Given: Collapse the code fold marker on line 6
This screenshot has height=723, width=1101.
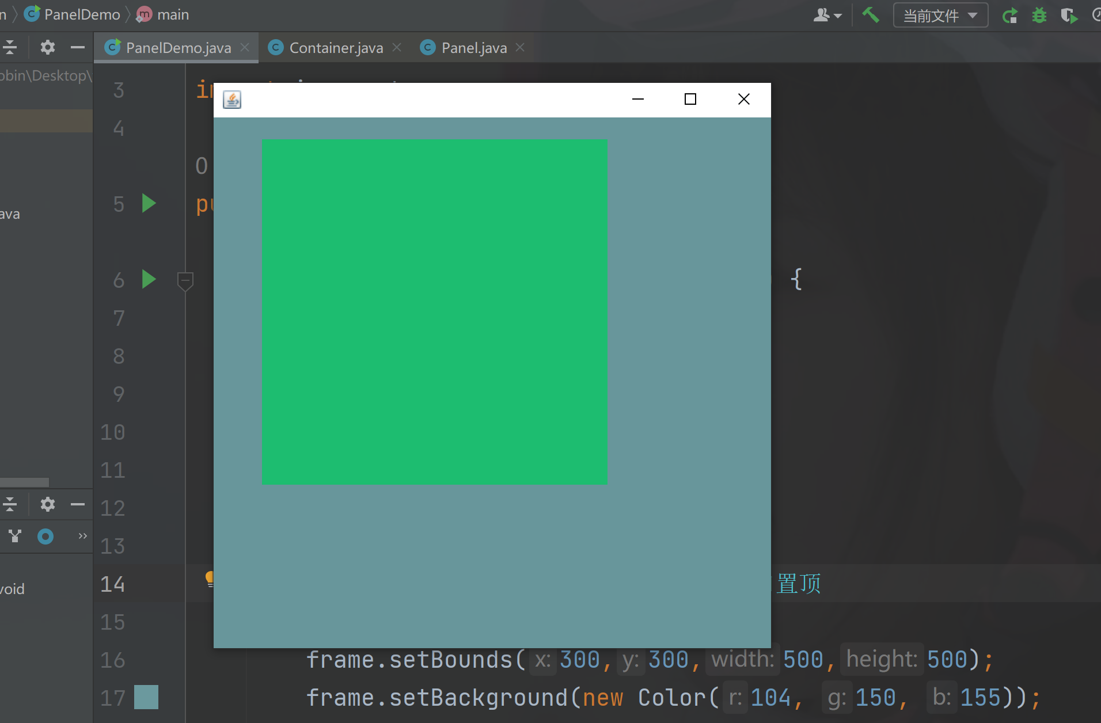Looking at the screenshot, I should 185,281.
